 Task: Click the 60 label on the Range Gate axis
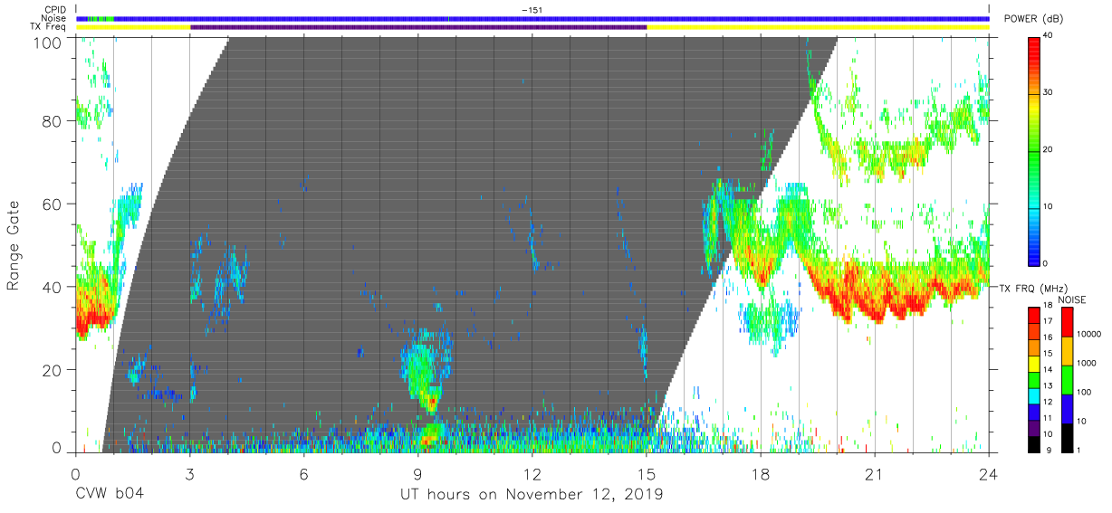pos(53,204)
